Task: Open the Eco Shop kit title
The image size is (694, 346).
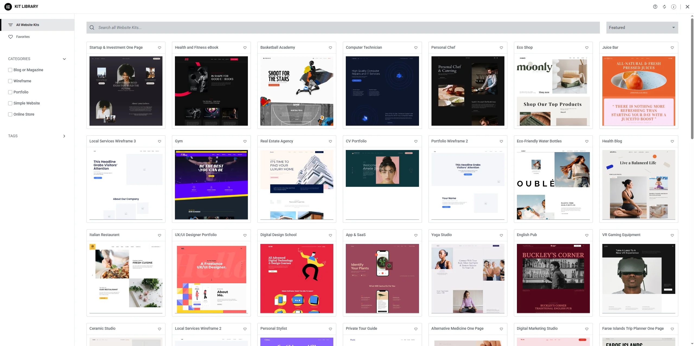Action: (x=525, y=47)
